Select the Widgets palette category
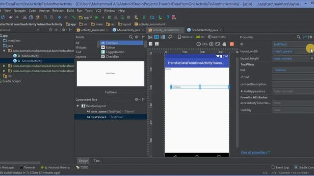 tap(81, 47)
